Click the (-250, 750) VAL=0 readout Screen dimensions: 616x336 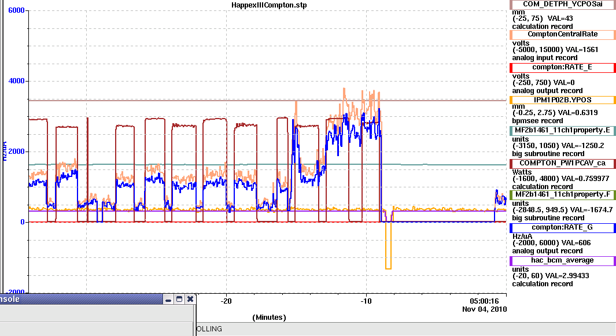543,83
